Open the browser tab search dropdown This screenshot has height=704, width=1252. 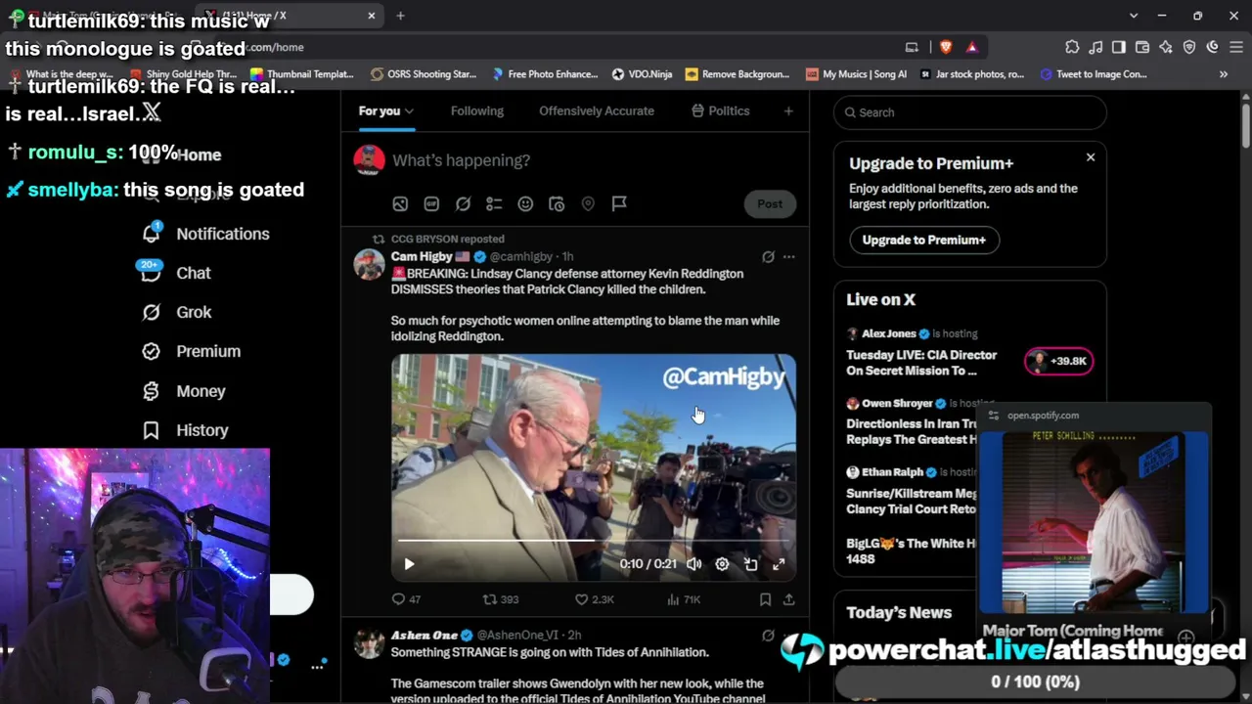click(x=1134, y=16)
